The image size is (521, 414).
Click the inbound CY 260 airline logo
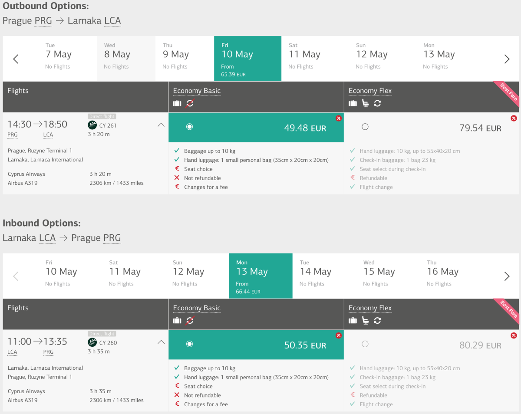click(x=92, y=342)
